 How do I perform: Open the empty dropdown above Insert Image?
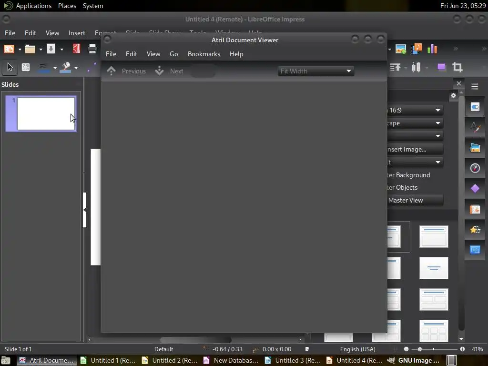point(415,136)
